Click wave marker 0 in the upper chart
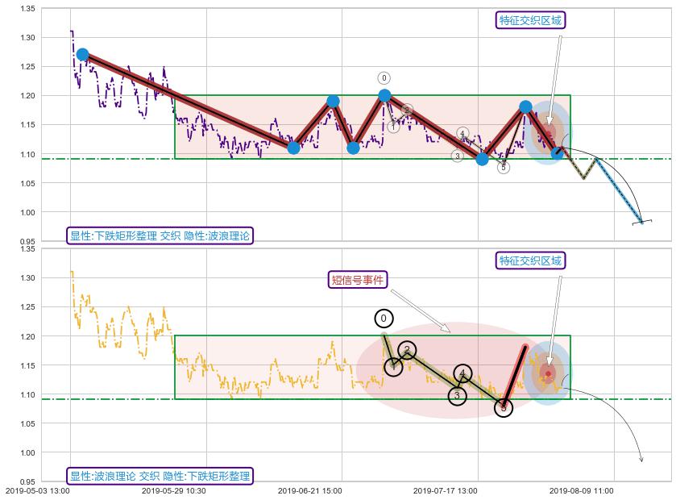The height and width of the screenshot is (500, 676). [x=384, y=78]
